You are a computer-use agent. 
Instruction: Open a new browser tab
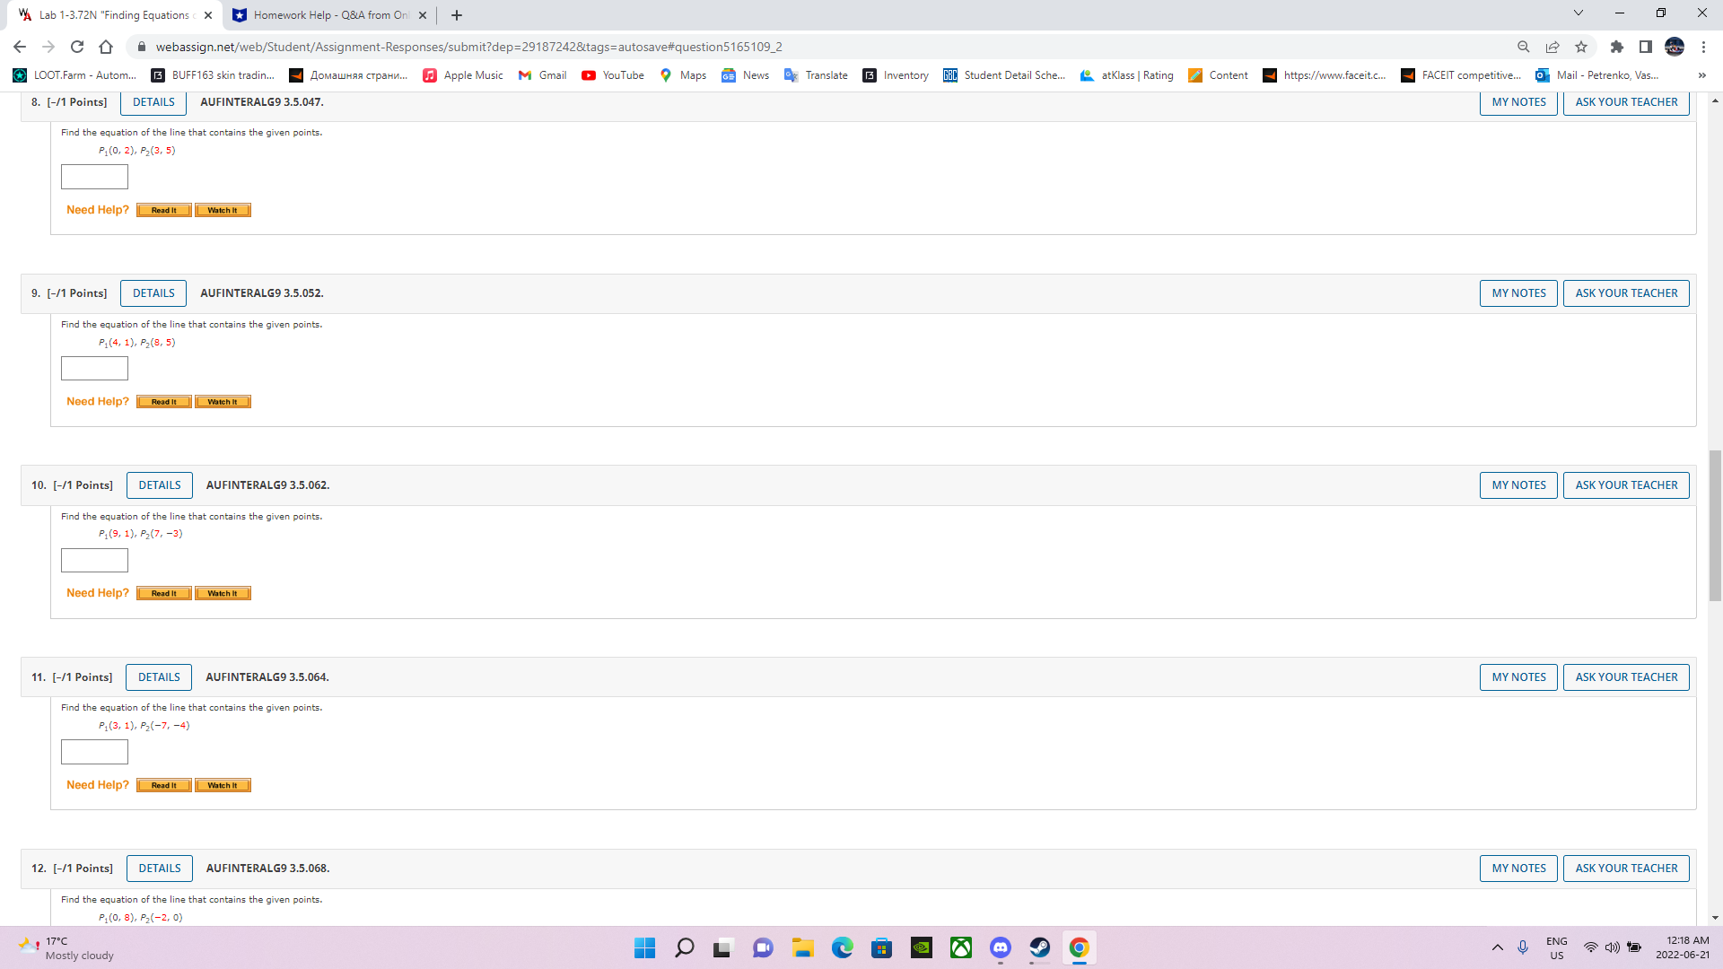click(x=457, y=15)
